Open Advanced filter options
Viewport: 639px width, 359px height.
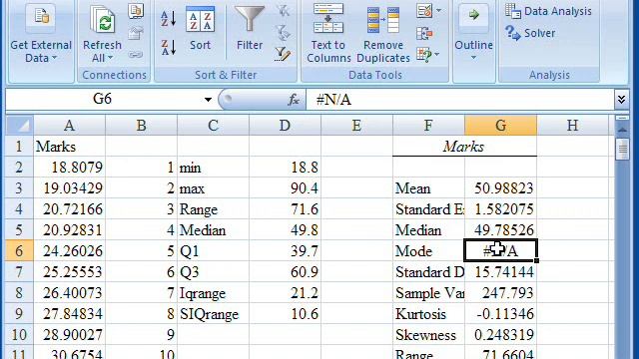pyautogui.click(x=283, y=54)
